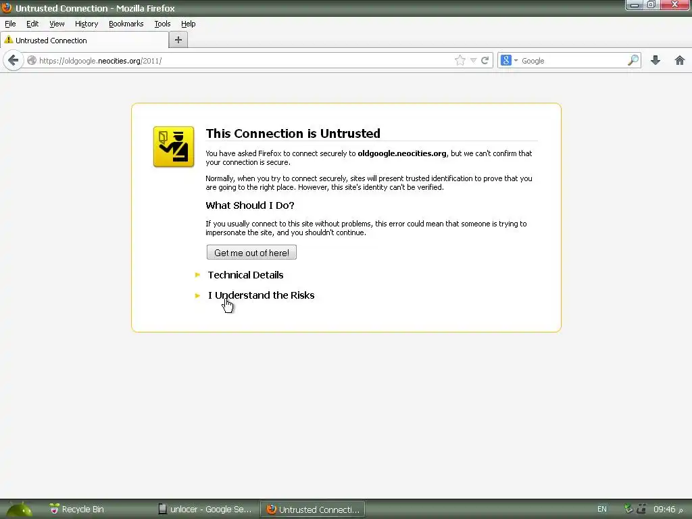Click the This Connection is Untrusted heading
692x519 pixels.
coord(293,133)
